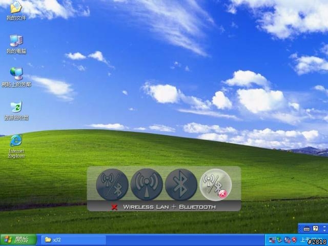
Task: Select the Bluetooth only option
Action: pyautogui.click(x=181, y=185)
